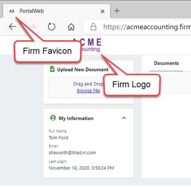
Task: Close the PortalWeb tab
Action: point(103,11)
